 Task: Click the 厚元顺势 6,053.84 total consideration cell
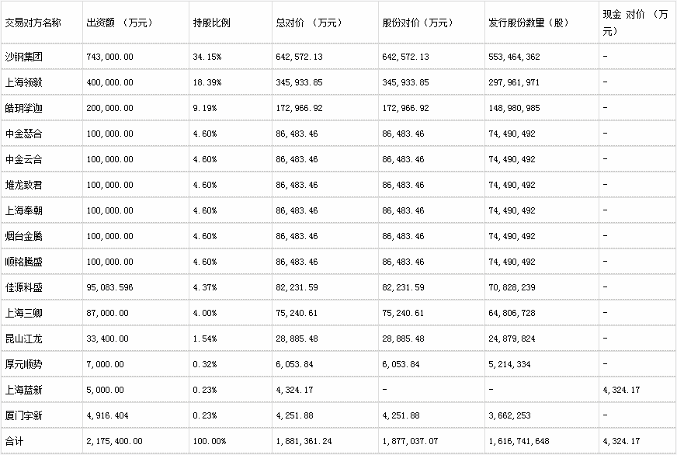pos(325,364)
